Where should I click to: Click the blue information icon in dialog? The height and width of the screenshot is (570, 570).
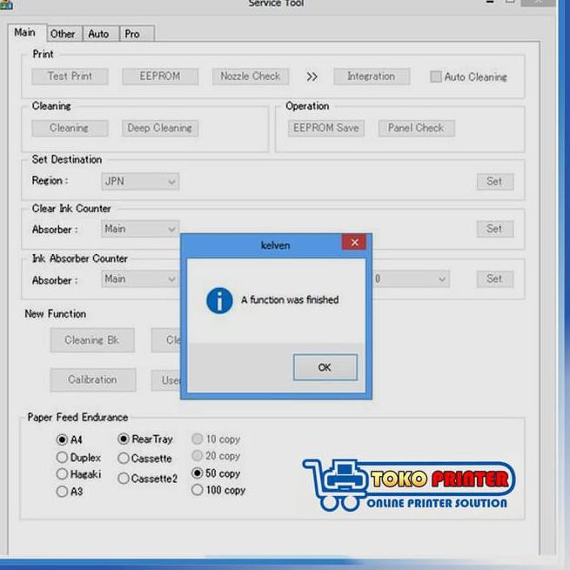click(218, 300)
